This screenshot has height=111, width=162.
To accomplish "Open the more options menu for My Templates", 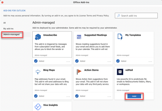I will (150, 62).
